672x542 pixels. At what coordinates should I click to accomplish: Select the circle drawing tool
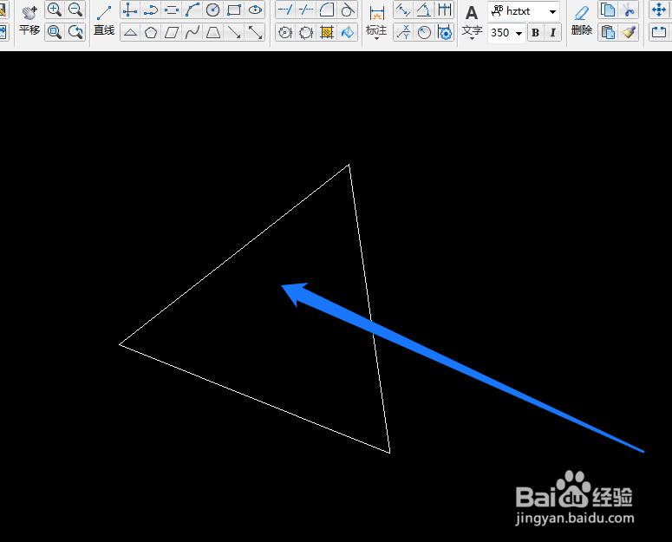pos(213,10)
